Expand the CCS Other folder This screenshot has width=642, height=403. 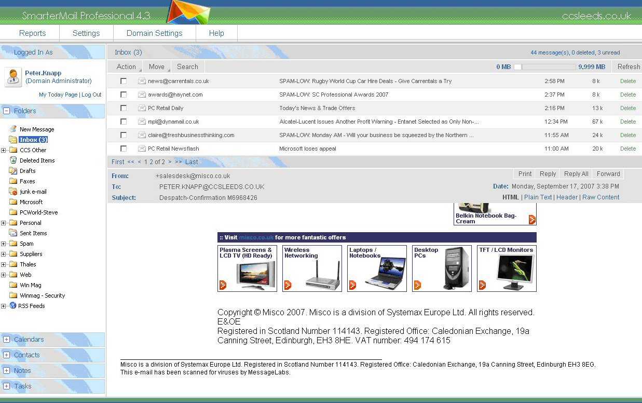(x=4, y=150)
